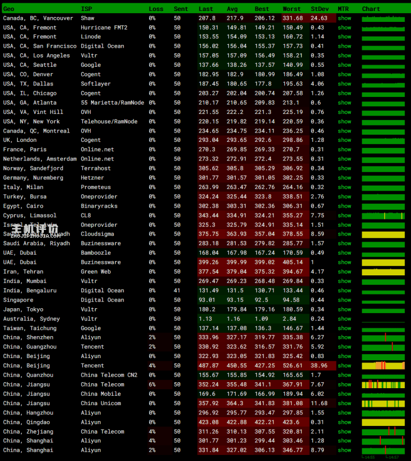Click 'show' for Jiangsu China Unicom
The image size is (411, 461).
pos(344,403)
